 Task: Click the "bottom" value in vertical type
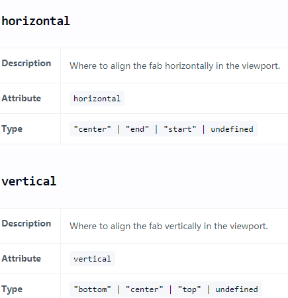click(x=92, y=289)
